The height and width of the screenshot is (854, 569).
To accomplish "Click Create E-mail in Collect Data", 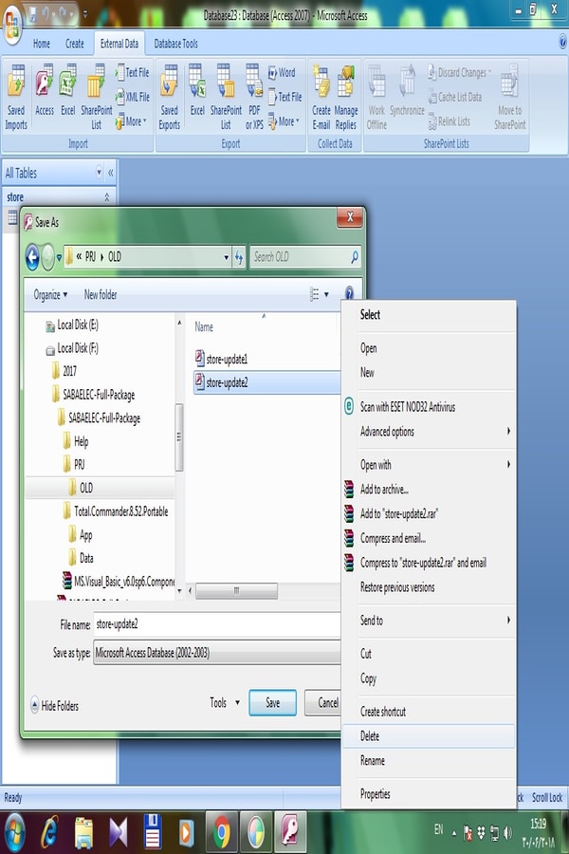I will point(321,98).
